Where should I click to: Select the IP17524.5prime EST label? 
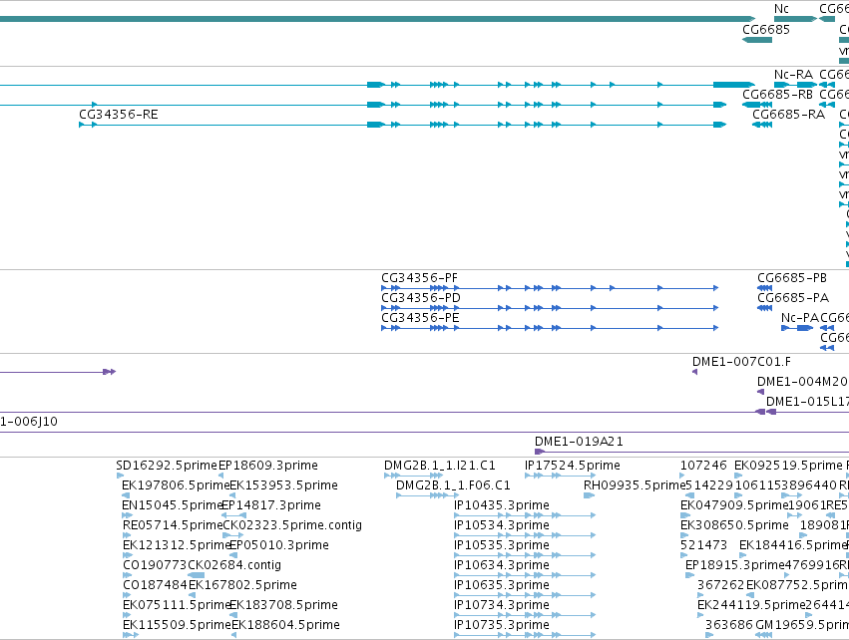click(x=573, y=466)
